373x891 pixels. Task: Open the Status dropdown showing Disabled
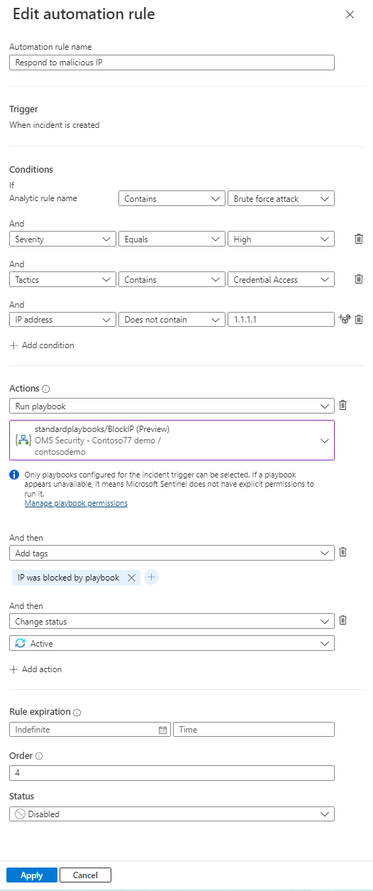(x=172, y=814)
